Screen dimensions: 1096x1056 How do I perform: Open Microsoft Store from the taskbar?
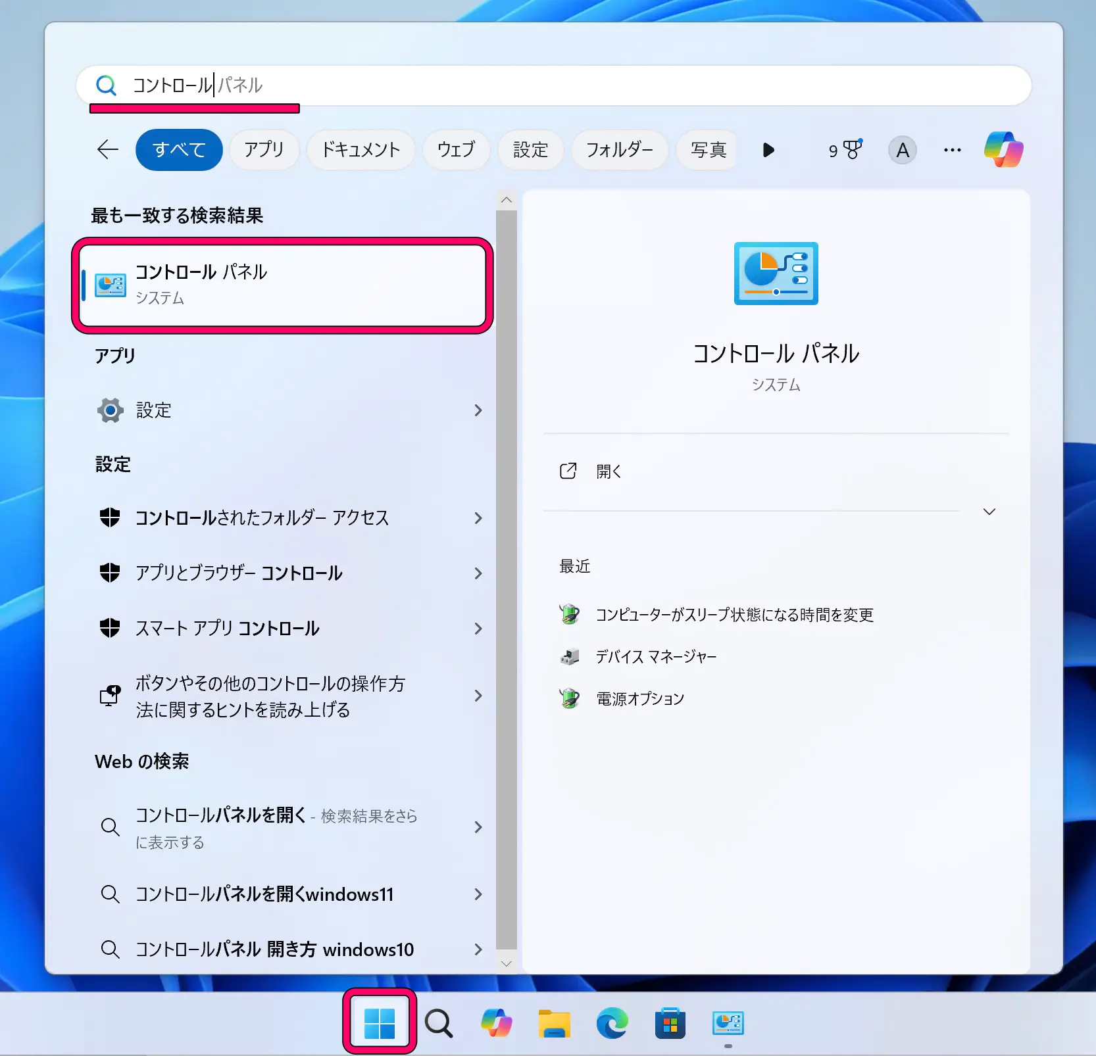click(x=670, y=1023)
